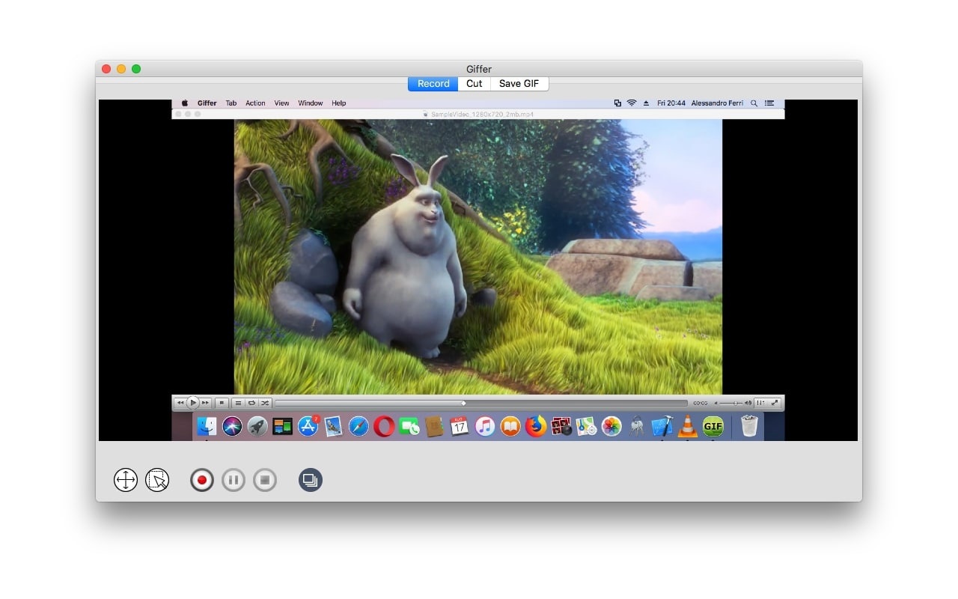Viewport: 958px width, 599px height.
Task: Open the Cut tab
Action: pos(475,84)
